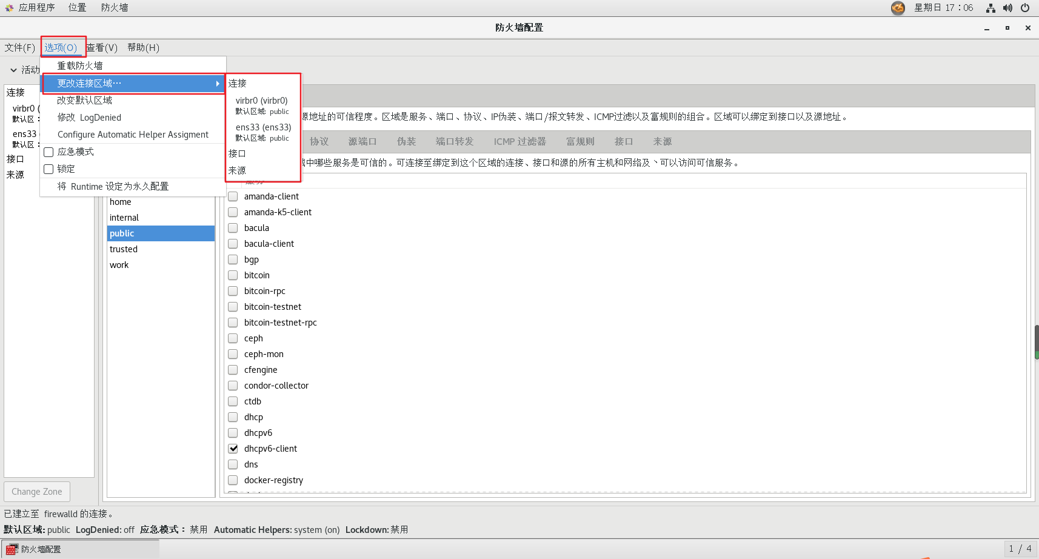Check the dns service checkbox
The height and width of the screenshot is (559, 1039).
pos(233,464)
